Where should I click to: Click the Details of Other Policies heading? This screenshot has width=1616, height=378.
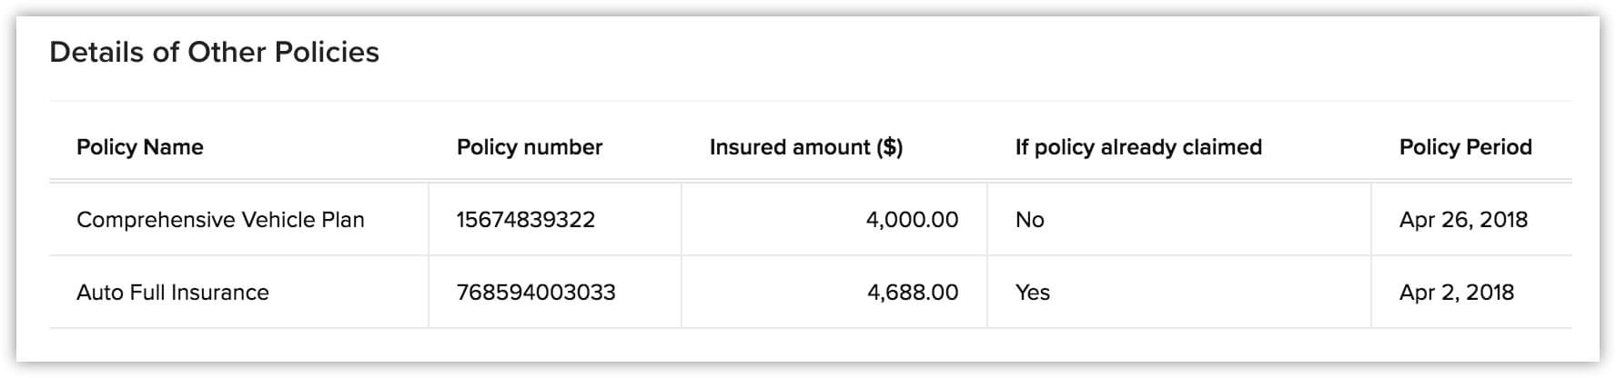click(214, 52)
